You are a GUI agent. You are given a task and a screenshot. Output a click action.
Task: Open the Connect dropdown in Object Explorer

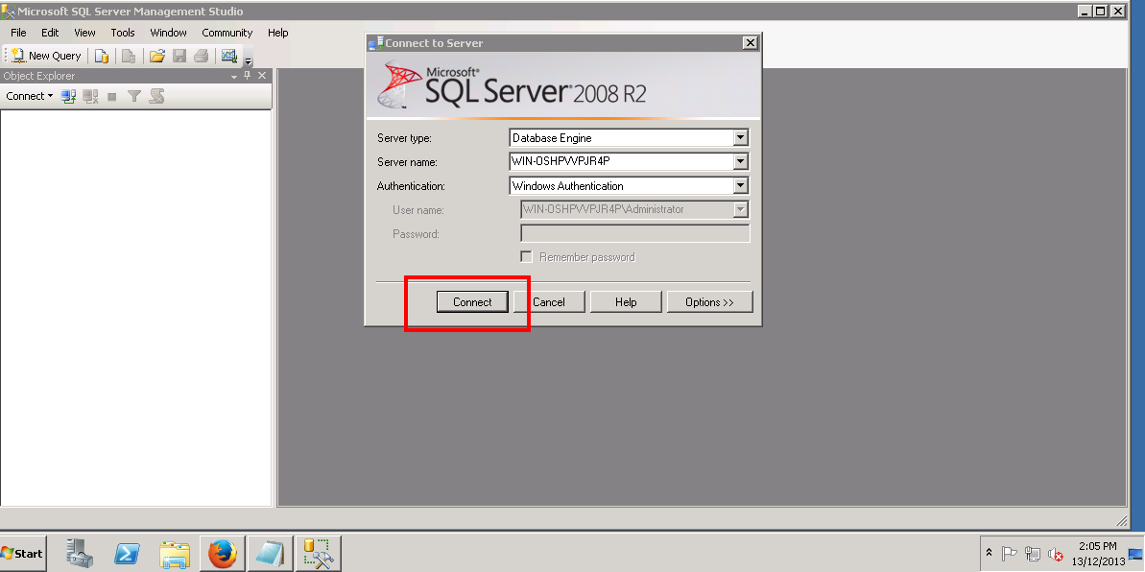click(x=29, y=96)
